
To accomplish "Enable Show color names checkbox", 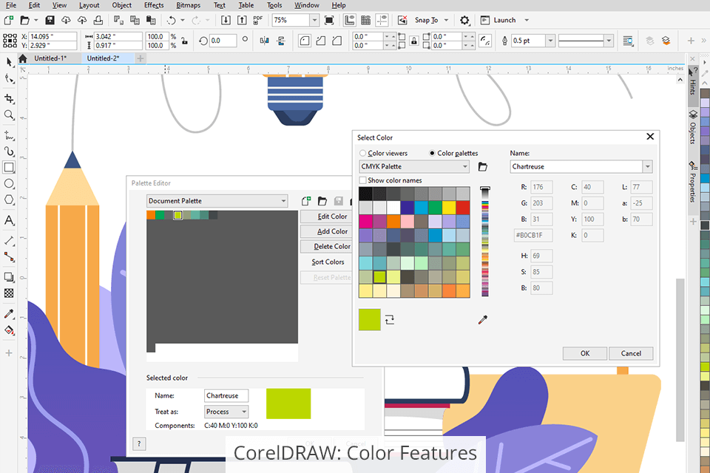I will tap(362, 180).
